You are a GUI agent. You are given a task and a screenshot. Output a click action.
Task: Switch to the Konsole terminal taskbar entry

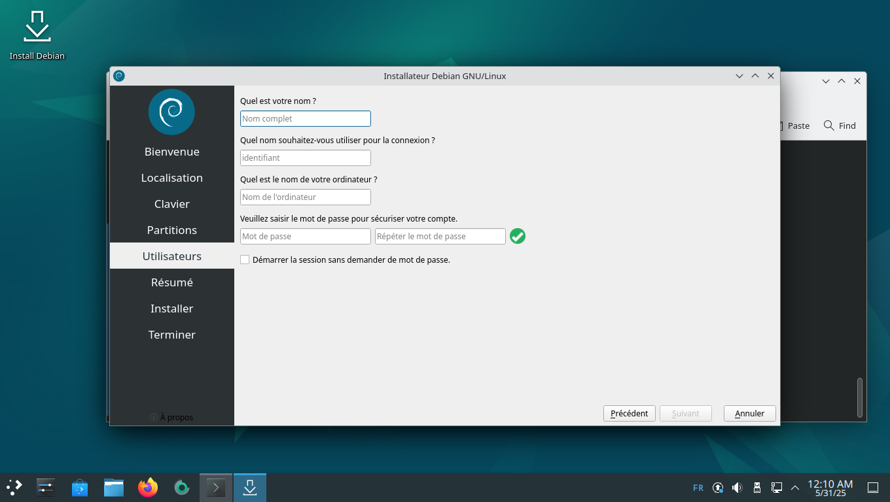pos(216,487)
